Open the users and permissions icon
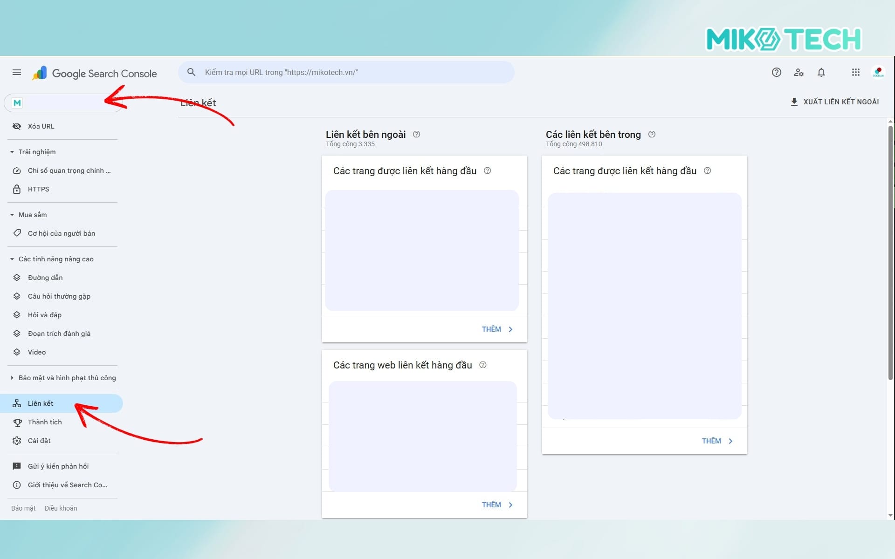 (x=799, y=72)
